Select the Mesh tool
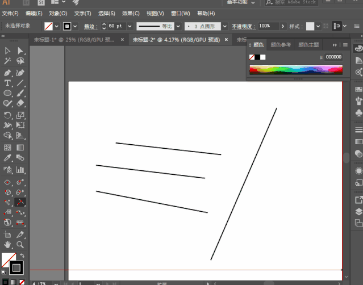Image resolution: width=363 pixels, height=285 pixels. (x=7, y=148)
